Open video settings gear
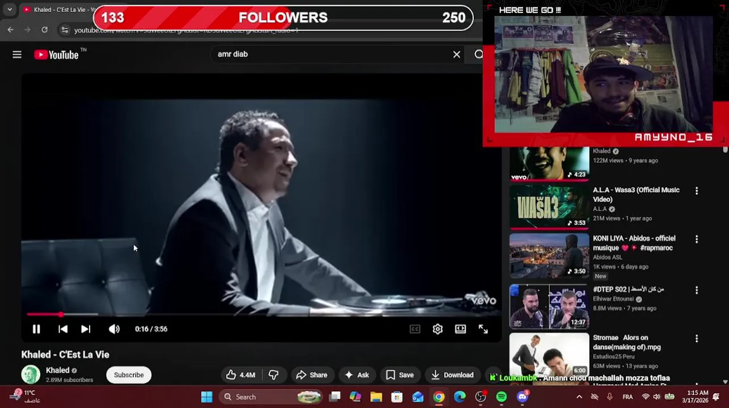The image size is (729, 408). click(x=437, y=329)
